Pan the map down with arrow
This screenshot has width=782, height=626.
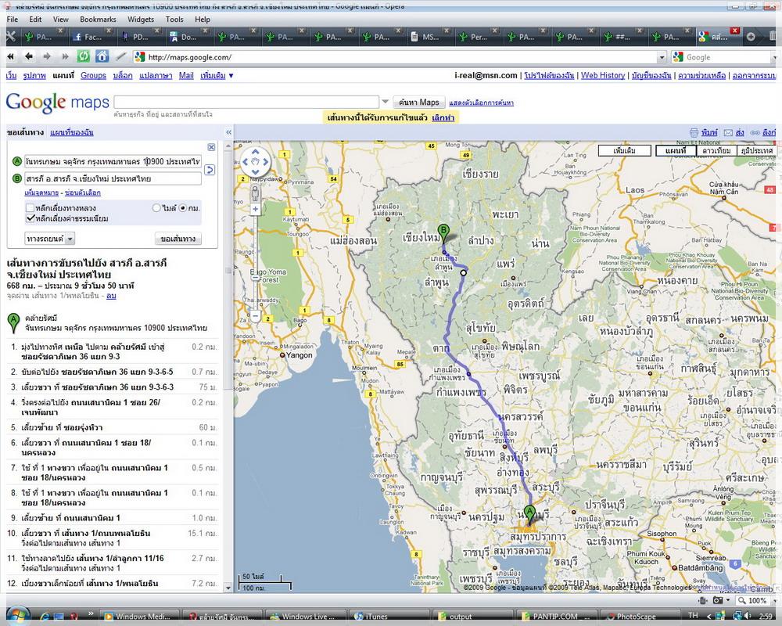pos(256,171)
